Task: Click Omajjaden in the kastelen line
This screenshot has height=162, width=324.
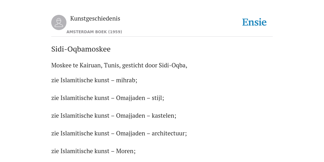Action: pos(131,116)
